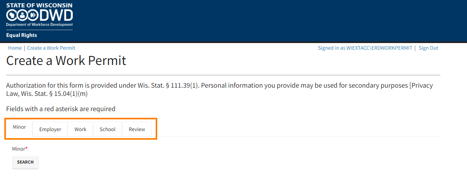Viewport: 467px width, 189px height.
Task: Click the double-arrow circle icon in logo
Action: pyautogui.click(x=33, y=15)
